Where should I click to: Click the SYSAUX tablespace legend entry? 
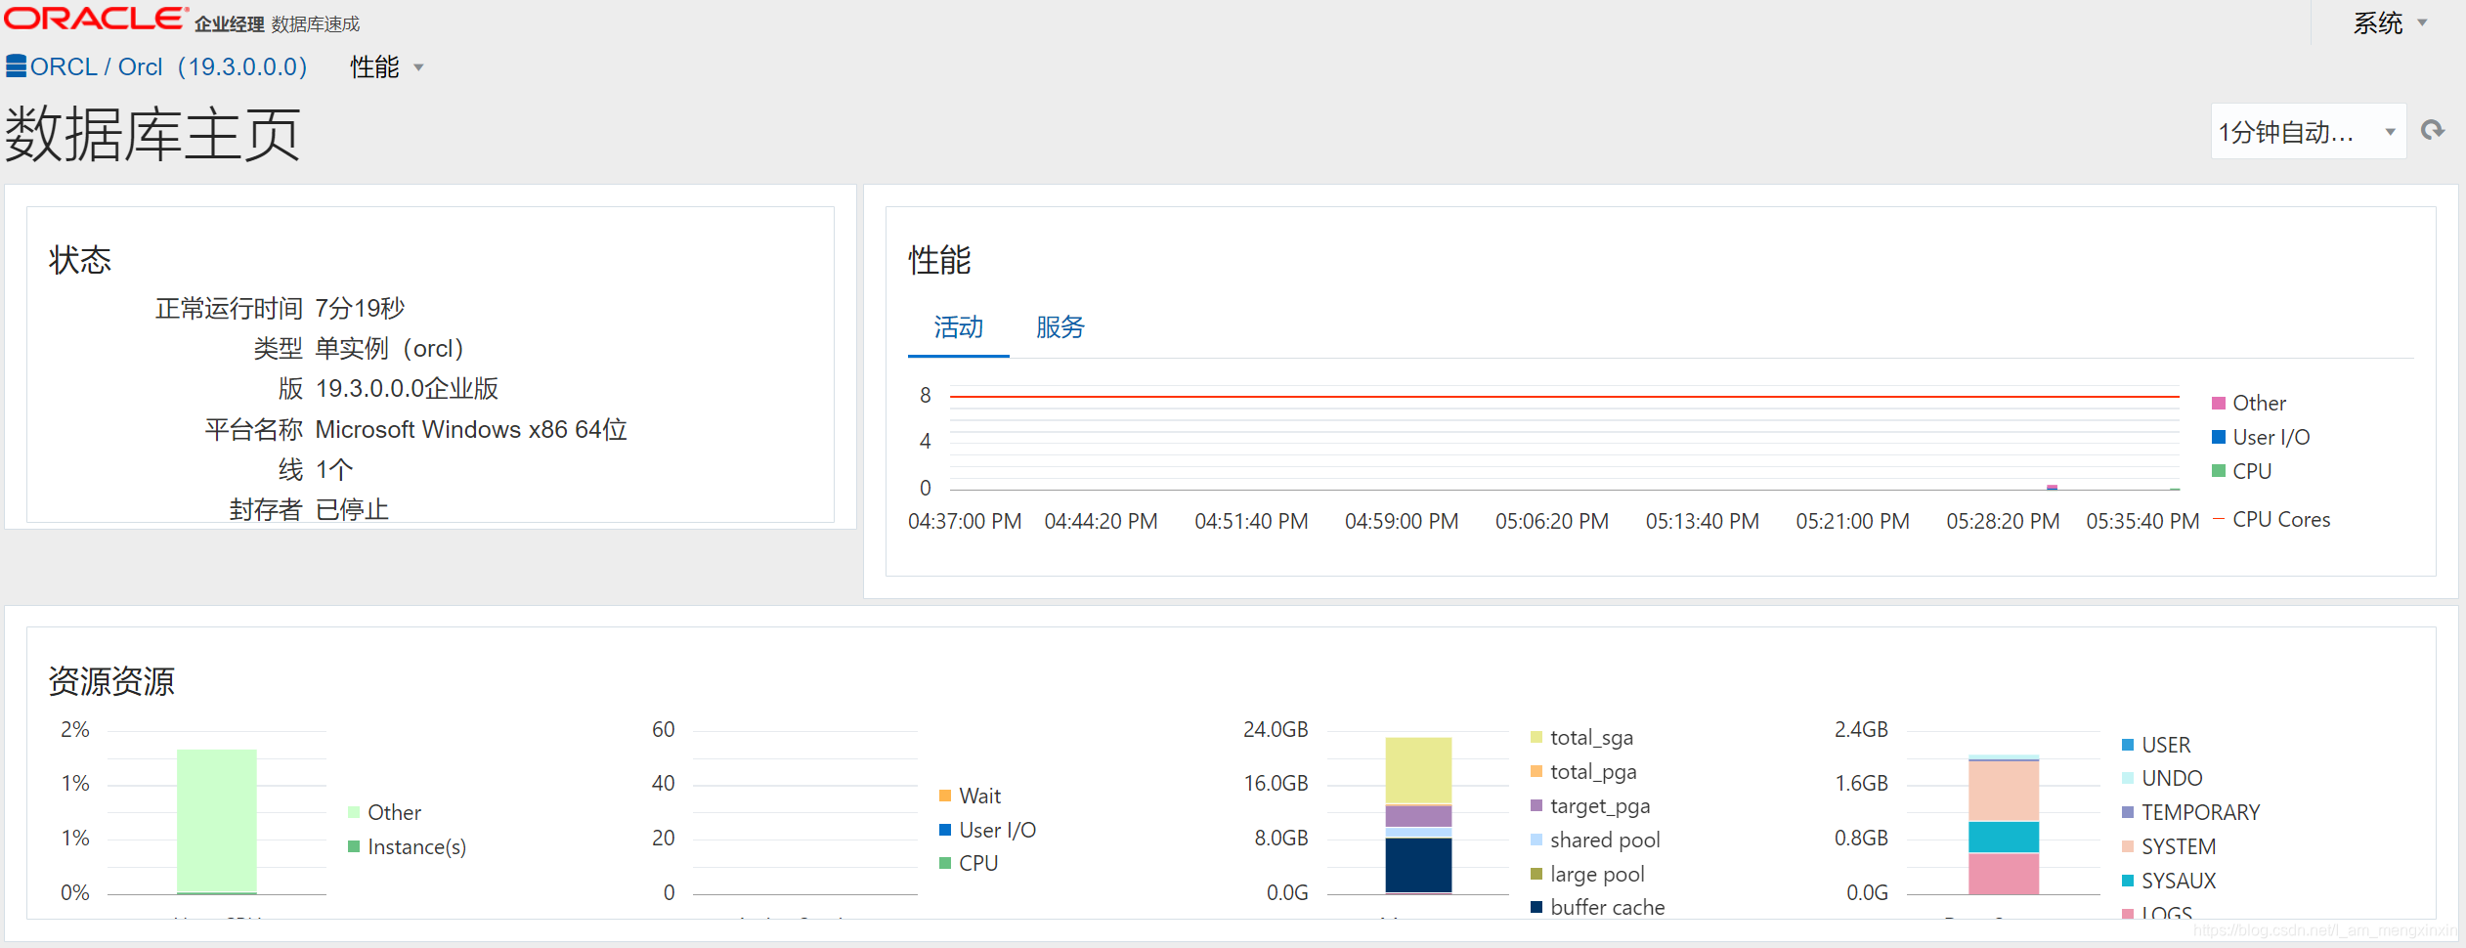click(2170, 881)
